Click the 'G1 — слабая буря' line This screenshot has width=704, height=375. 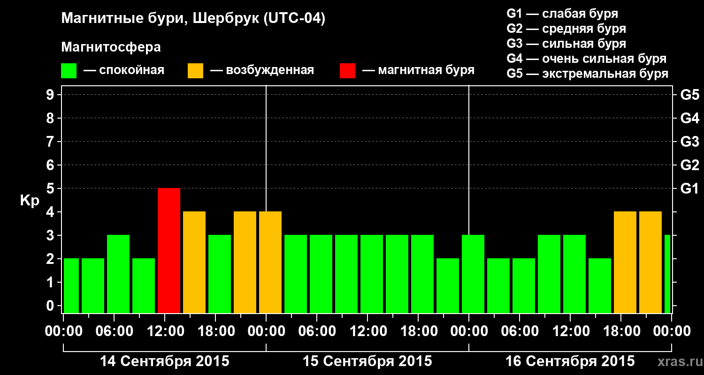562,14
